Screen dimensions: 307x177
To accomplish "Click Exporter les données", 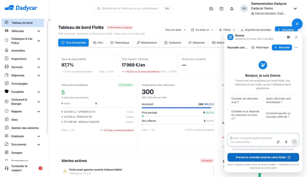I will coord(256,30).
